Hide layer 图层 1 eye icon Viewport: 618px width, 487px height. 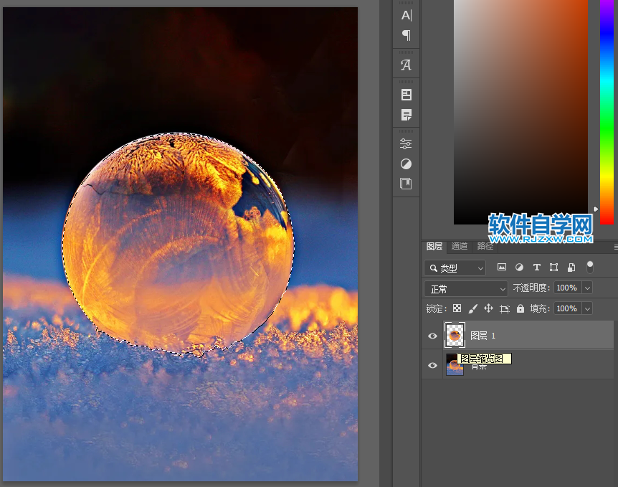coord(432,336)
